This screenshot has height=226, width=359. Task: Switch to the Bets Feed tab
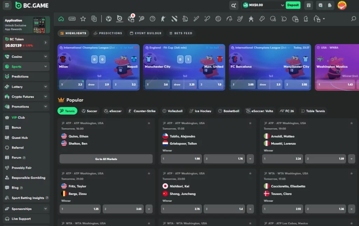click(x=181, y=33)
